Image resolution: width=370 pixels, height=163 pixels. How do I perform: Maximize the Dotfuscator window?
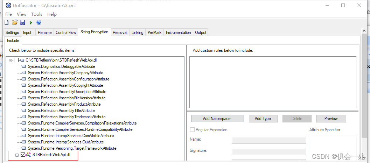pos(343,5)
